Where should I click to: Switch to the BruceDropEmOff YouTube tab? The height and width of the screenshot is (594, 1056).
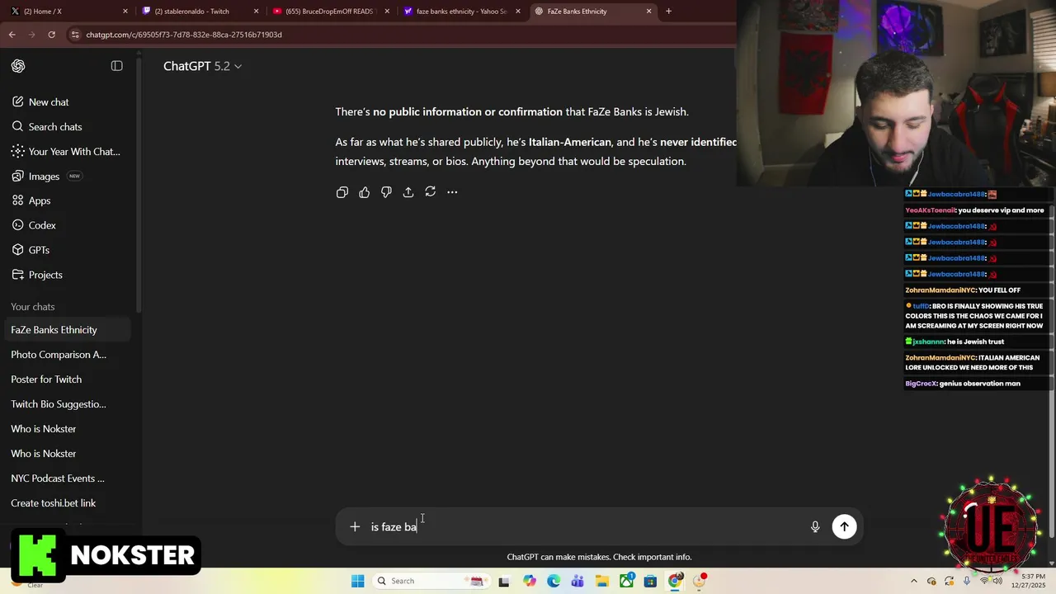(x=330, y=12)
